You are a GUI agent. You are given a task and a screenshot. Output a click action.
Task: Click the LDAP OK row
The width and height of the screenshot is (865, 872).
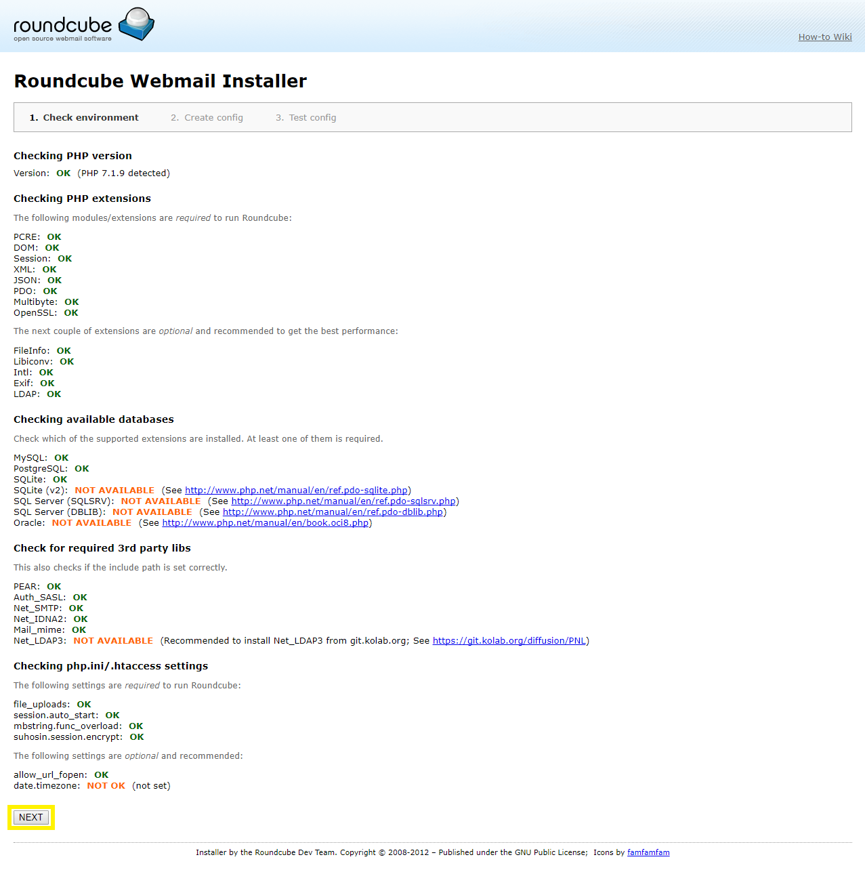[37, 394]
